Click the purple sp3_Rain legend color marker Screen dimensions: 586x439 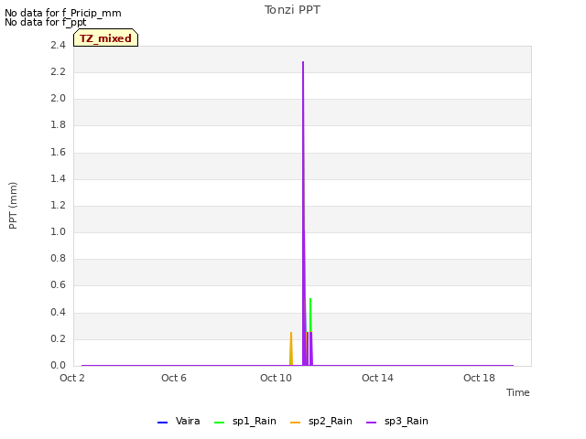tap(371, 423)
